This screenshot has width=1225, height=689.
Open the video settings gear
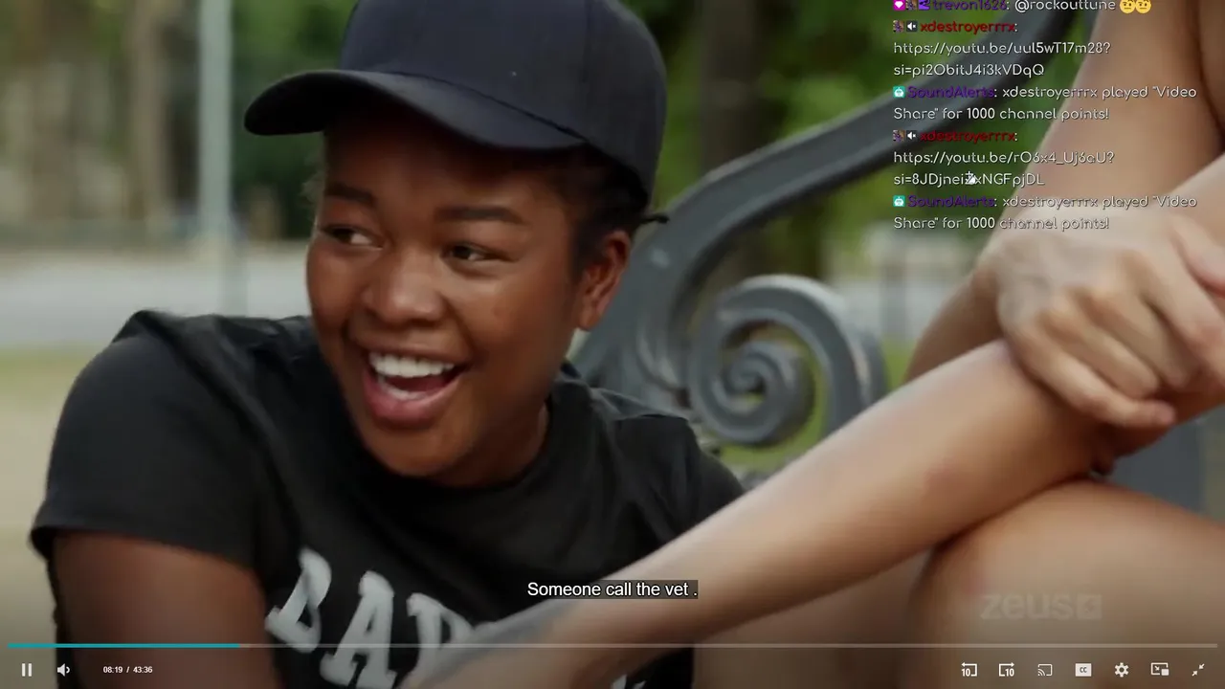pos(1122,670)
